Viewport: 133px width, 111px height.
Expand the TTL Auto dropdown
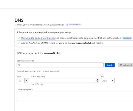(108, 81)
